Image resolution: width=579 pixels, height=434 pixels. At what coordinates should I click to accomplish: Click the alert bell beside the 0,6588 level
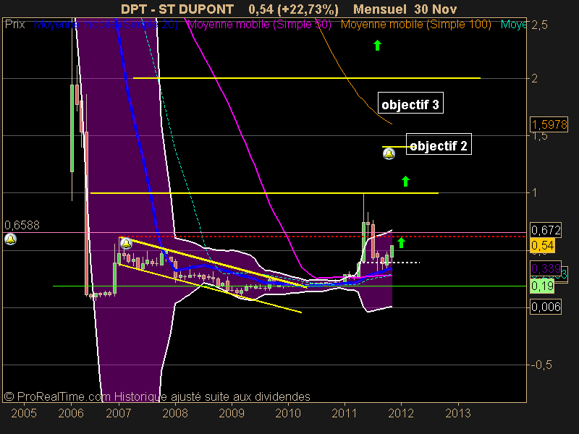(x=10, y=239)
